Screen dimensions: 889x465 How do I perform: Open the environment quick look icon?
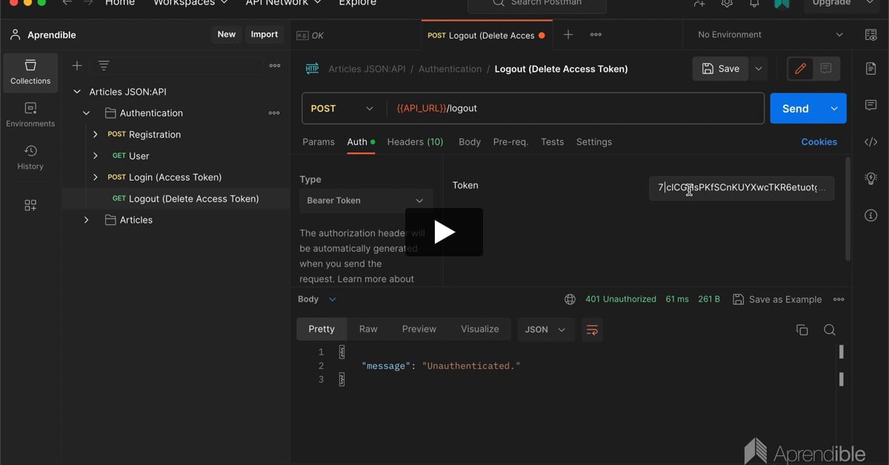pos(871,35)
